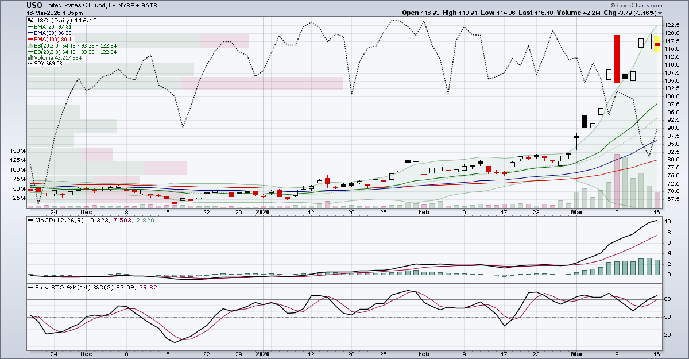Click the Bollinger Band area icon in legend
This screenshot has height=359, width=689.
point(29,45)
